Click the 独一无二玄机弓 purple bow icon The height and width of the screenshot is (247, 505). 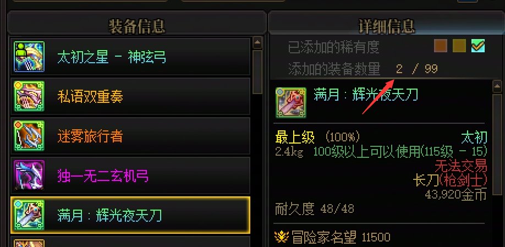pyautogui.click(x=29, y=175)
